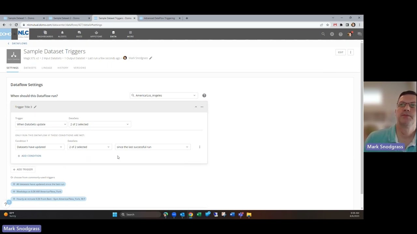The width and height of the screenshot is (417, 234).
Task: Open Chrome three-dot menu
Action: pyautogui.click(x=359, y=25)
